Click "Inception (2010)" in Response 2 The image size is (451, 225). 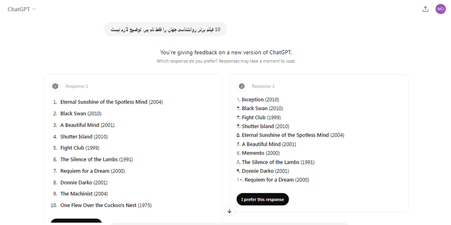click(x=260, y=100)
